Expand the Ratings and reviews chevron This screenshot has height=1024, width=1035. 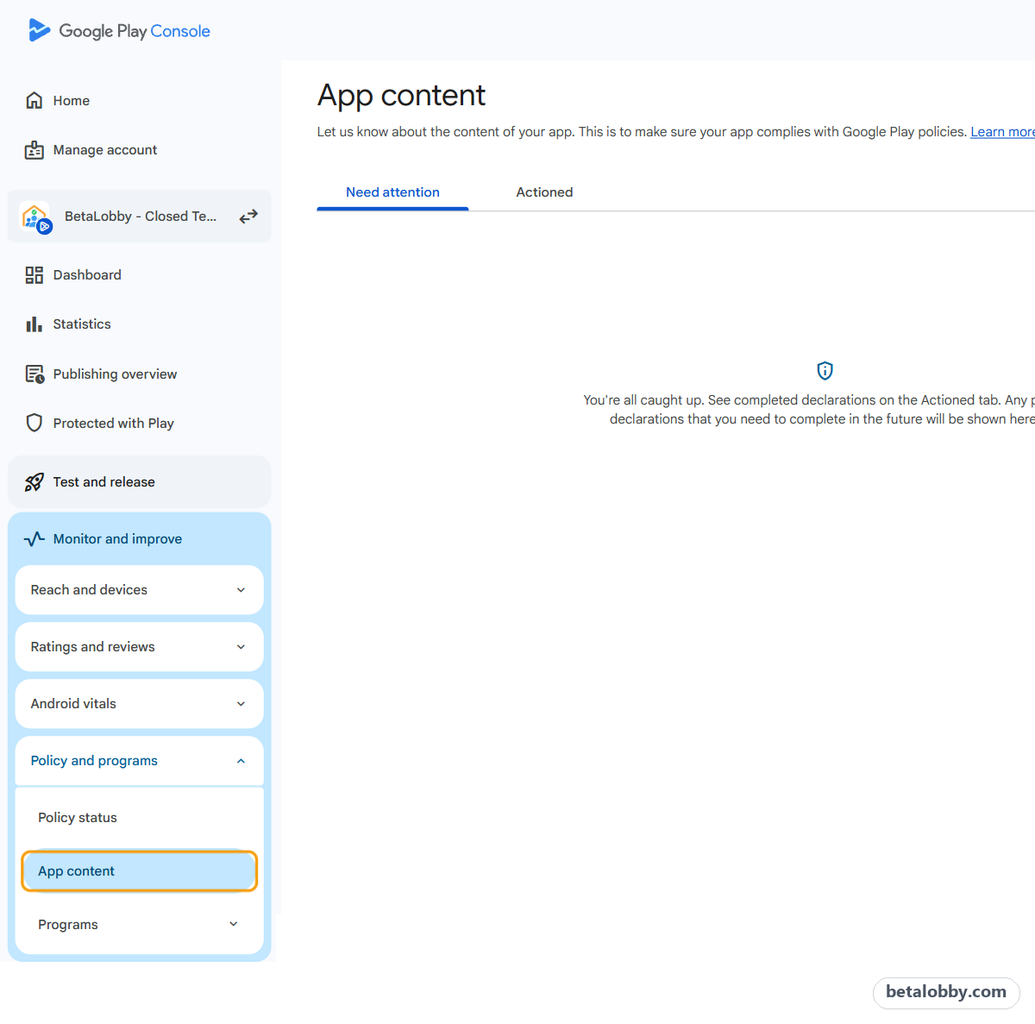[x=241, y=647]
